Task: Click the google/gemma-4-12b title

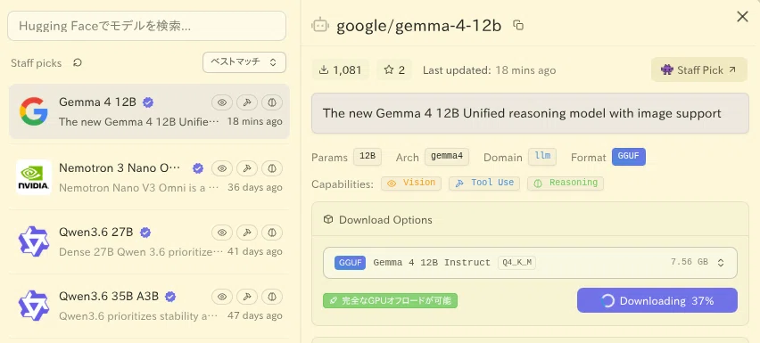Action: (x=418, y=26)
